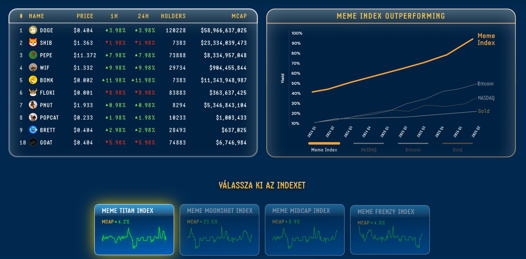
Task: Sort table by HOLDERS column header
Action: point(173,16)
